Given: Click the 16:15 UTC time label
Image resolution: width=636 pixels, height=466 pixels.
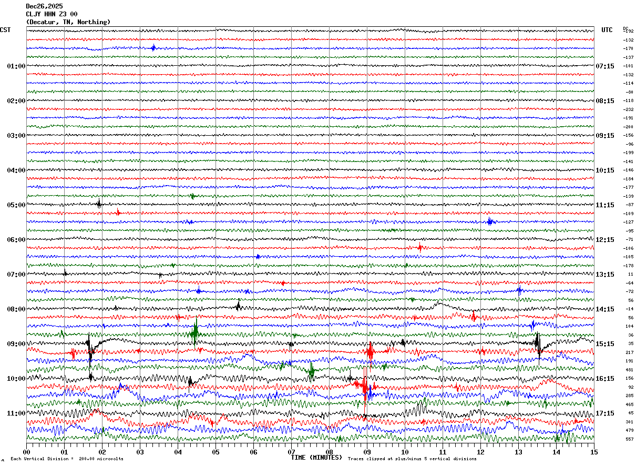Looking at the screenshot, I should [x=605, y=379].
